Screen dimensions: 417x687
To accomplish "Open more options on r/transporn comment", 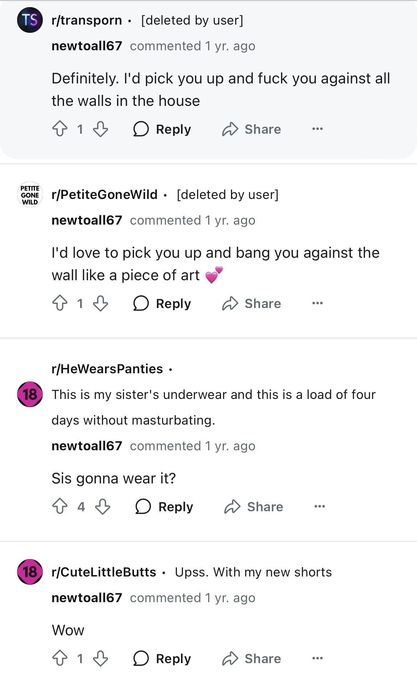I will coord(317,129).
